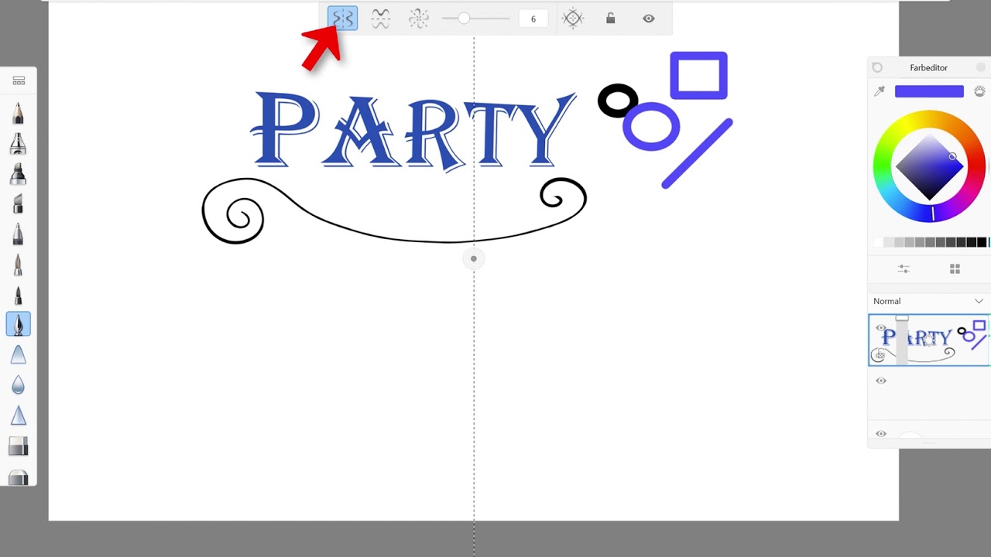991x557 pixels.
Task: Pick the eyedropper color picker
Action: 880,91
